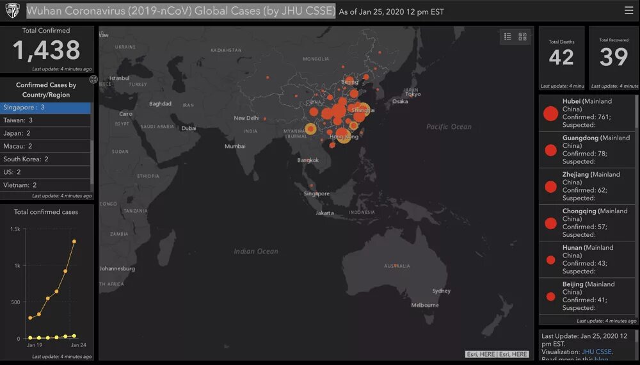Select the Zhejiang entry with 62 confirmed
The width and height of the screenshot is (640, 365).
click(587, 186)
